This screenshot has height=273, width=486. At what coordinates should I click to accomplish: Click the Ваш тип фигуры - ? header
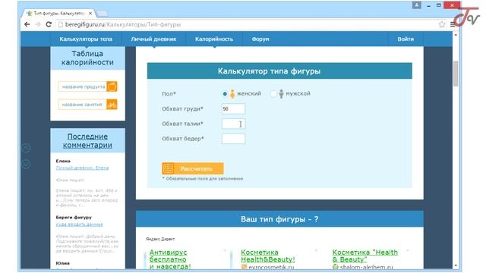[279, 219]
